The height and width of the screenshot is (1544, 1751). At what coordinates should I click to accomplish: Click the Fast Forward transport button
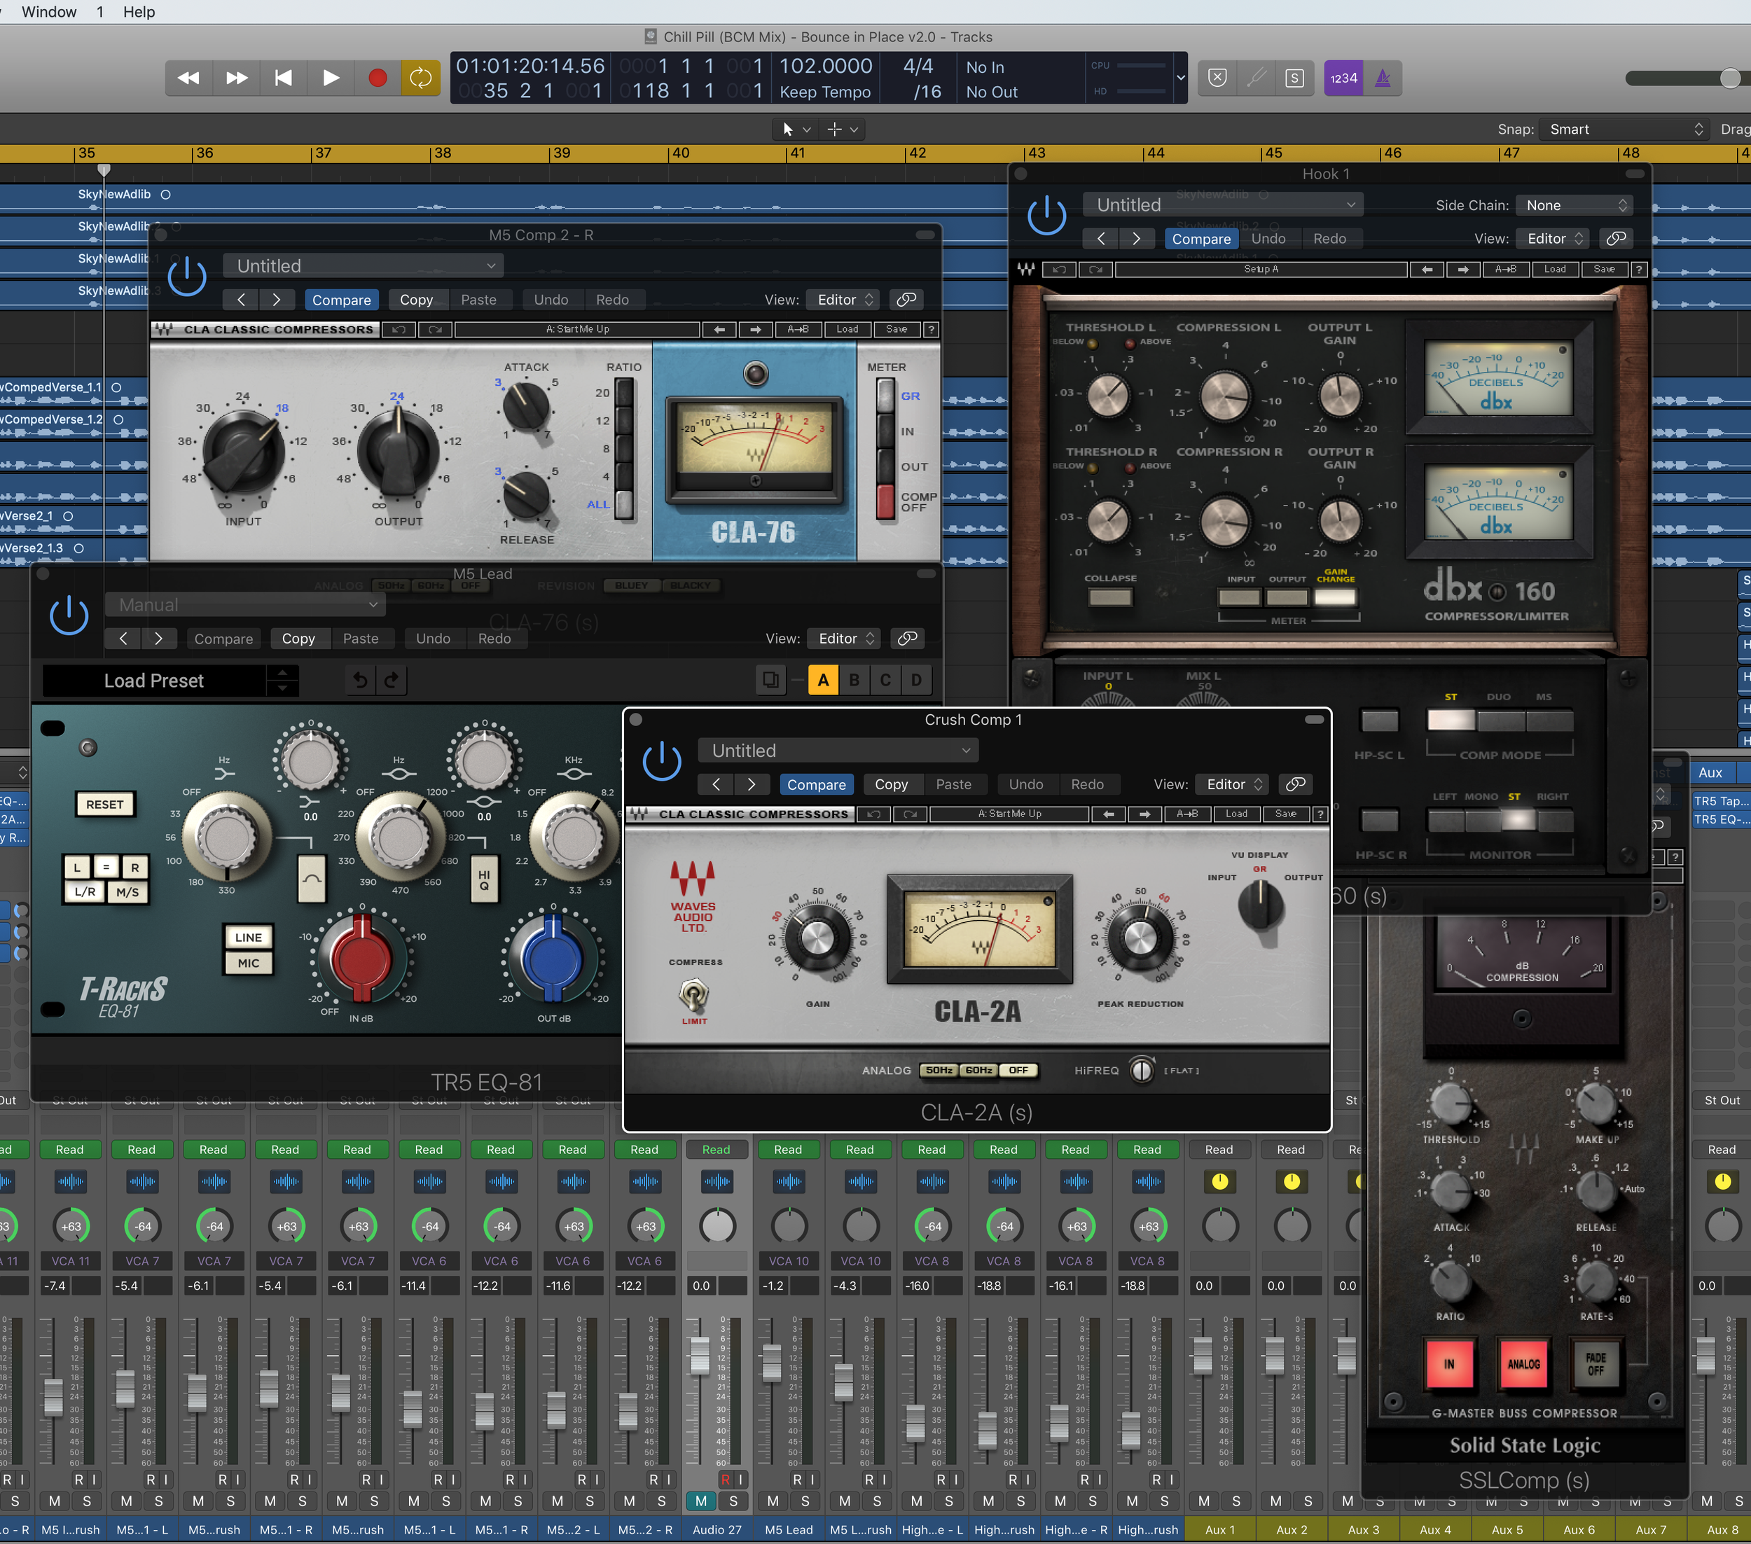pyautogui.click(x=237, y=78)
